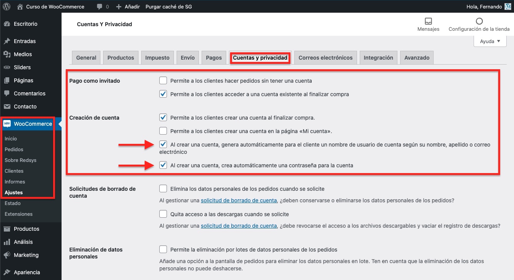Open Inicio under WooCommerce menu
This screenshot has height=280, width=514.
[x=11, y=138]
